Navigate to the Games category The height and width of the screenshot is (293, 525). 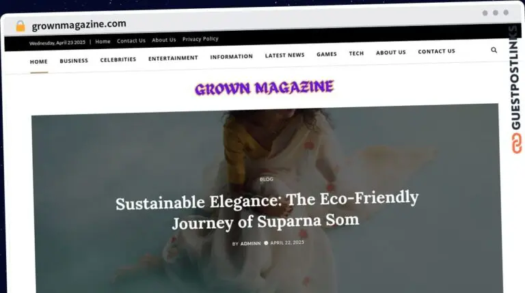tap(327, 54)
